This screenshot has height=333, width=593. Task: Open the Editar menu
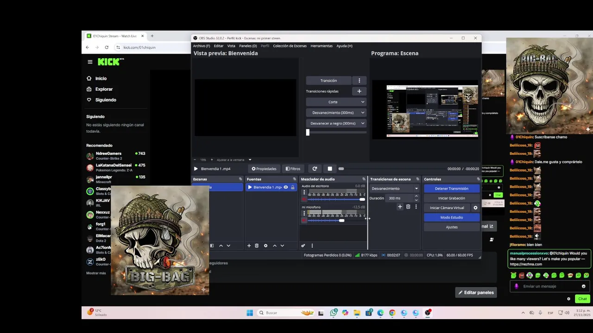coord(219,46)
